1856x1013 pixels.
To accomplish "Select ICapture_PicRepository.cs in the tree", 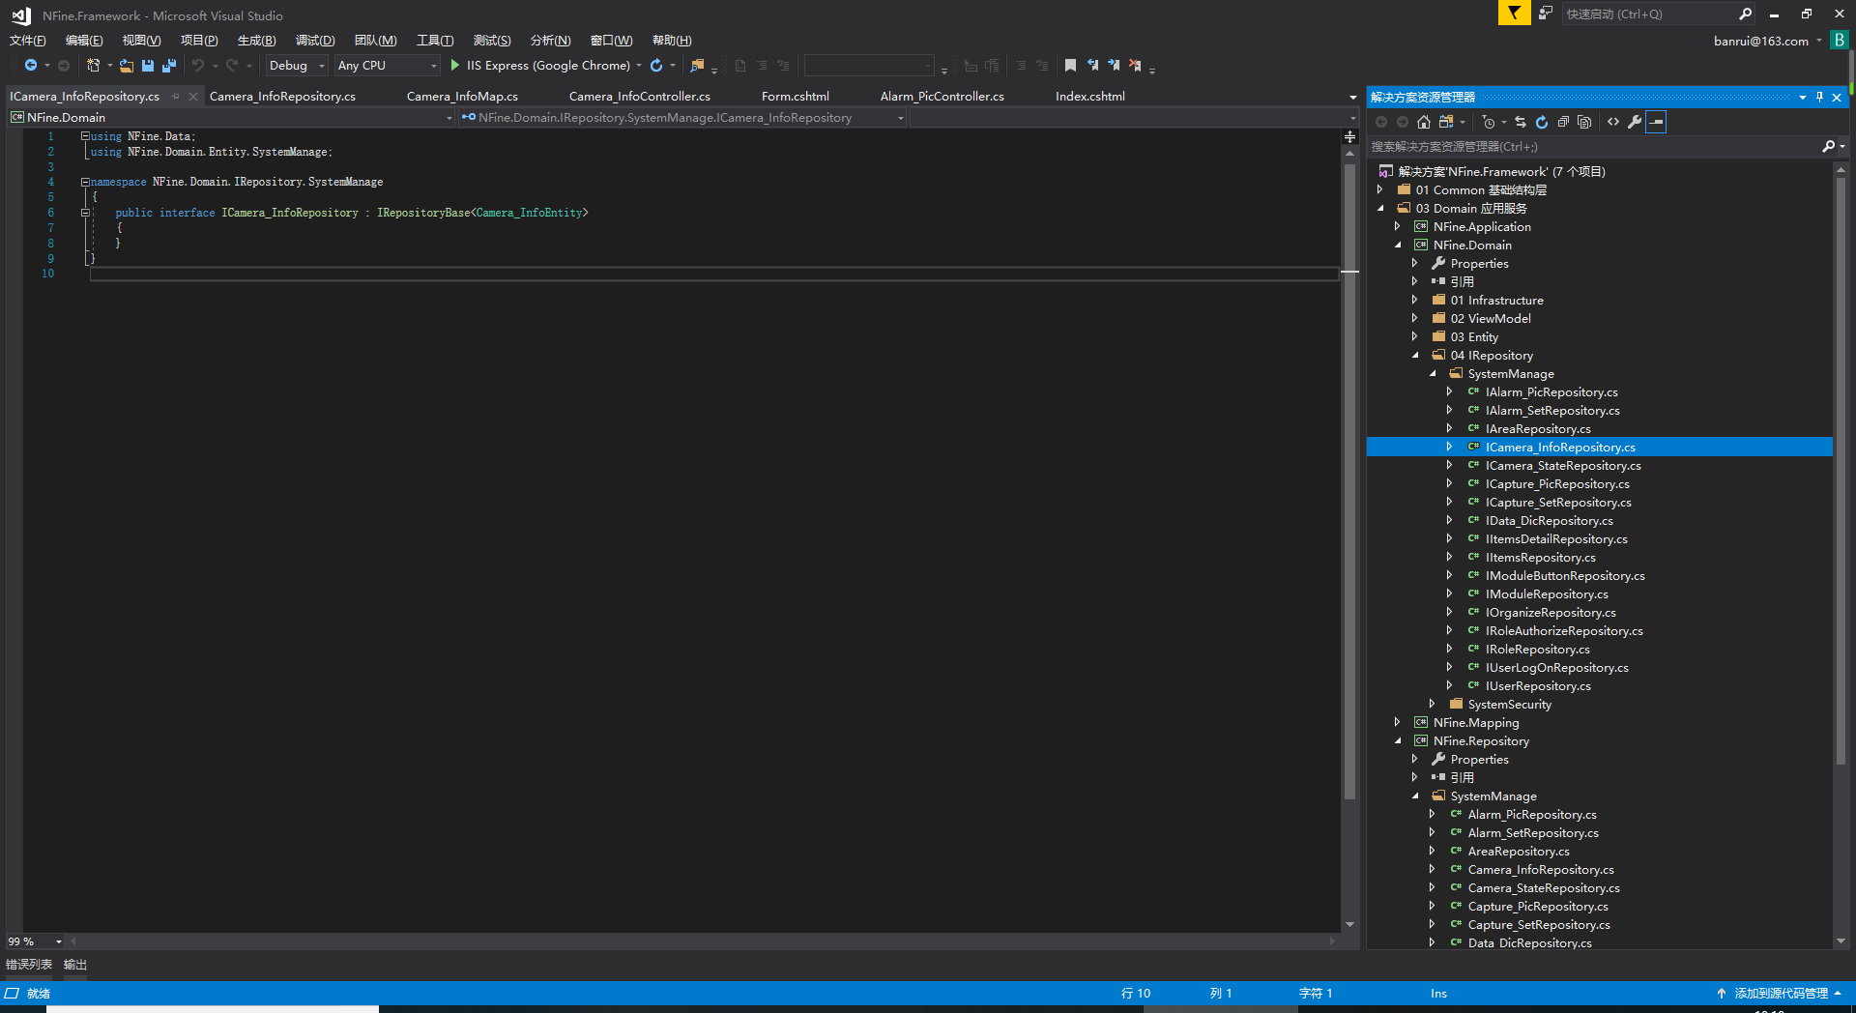I will click(x=1556, y=483).
